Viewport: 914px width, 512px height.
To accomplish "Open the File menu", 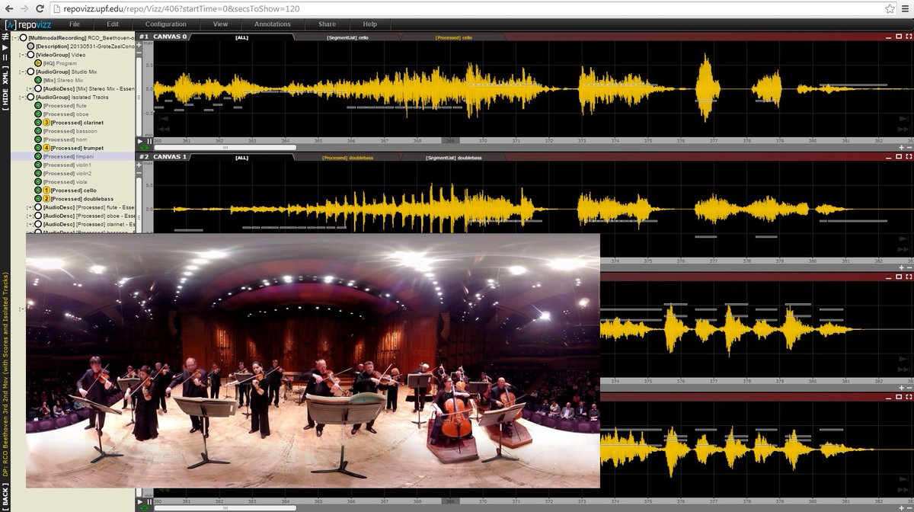I will point(73,24).
